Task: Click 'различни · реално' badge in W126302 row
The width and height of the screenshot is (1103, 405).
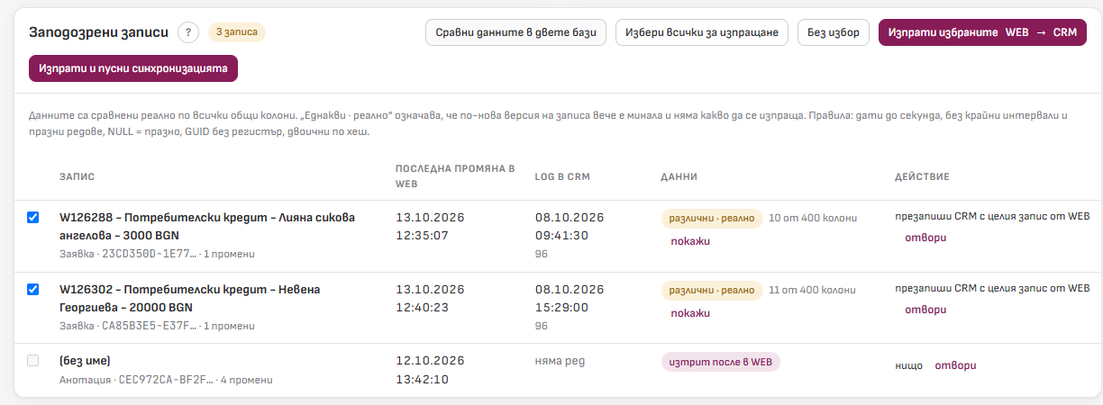Action: coord(713,290)
